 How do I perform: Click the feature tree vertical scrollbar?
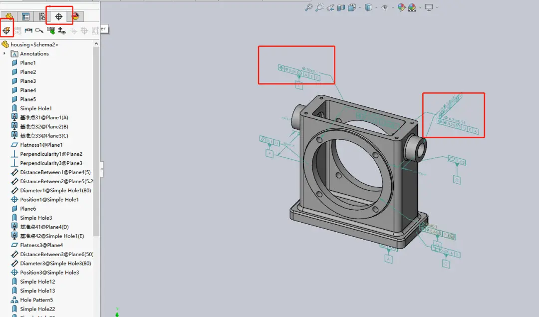tap(96, 141)
